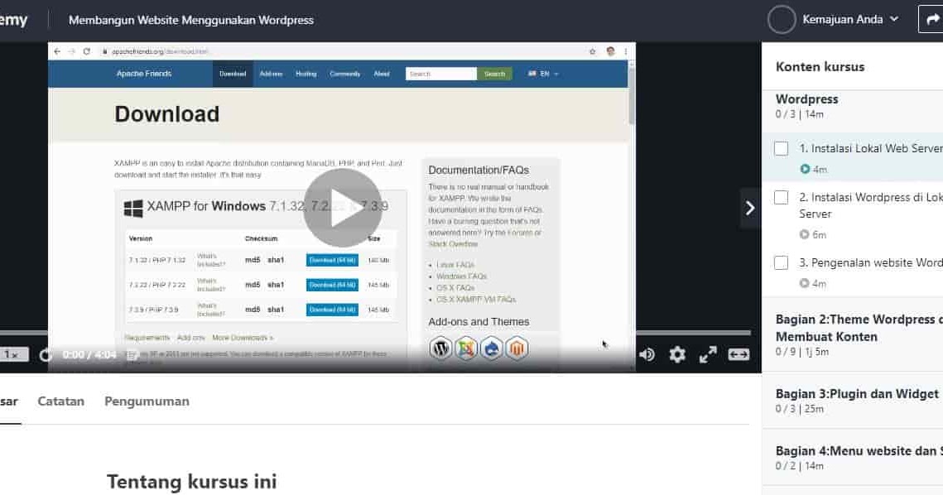Seek using the video progress bar

coord(375,333)
